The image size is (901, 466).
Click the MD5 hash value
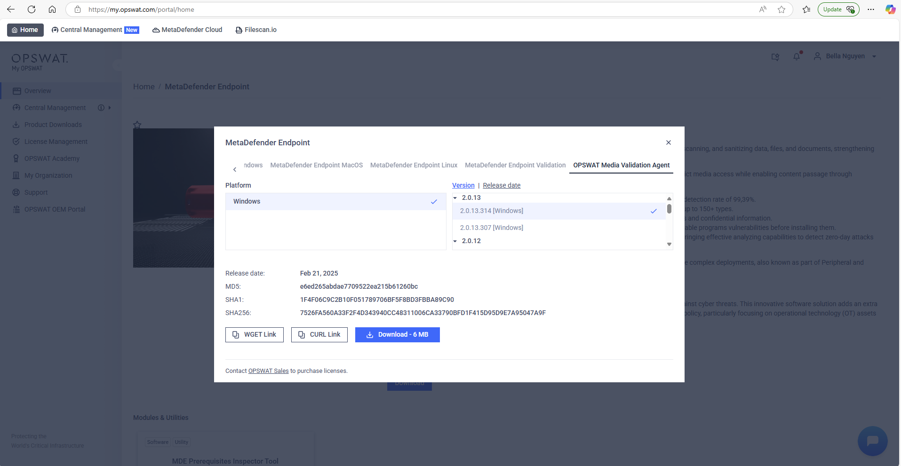coord(359,286)
